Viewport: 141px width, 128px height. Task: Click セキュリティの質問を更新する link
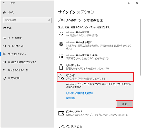[x=79, y=93]
